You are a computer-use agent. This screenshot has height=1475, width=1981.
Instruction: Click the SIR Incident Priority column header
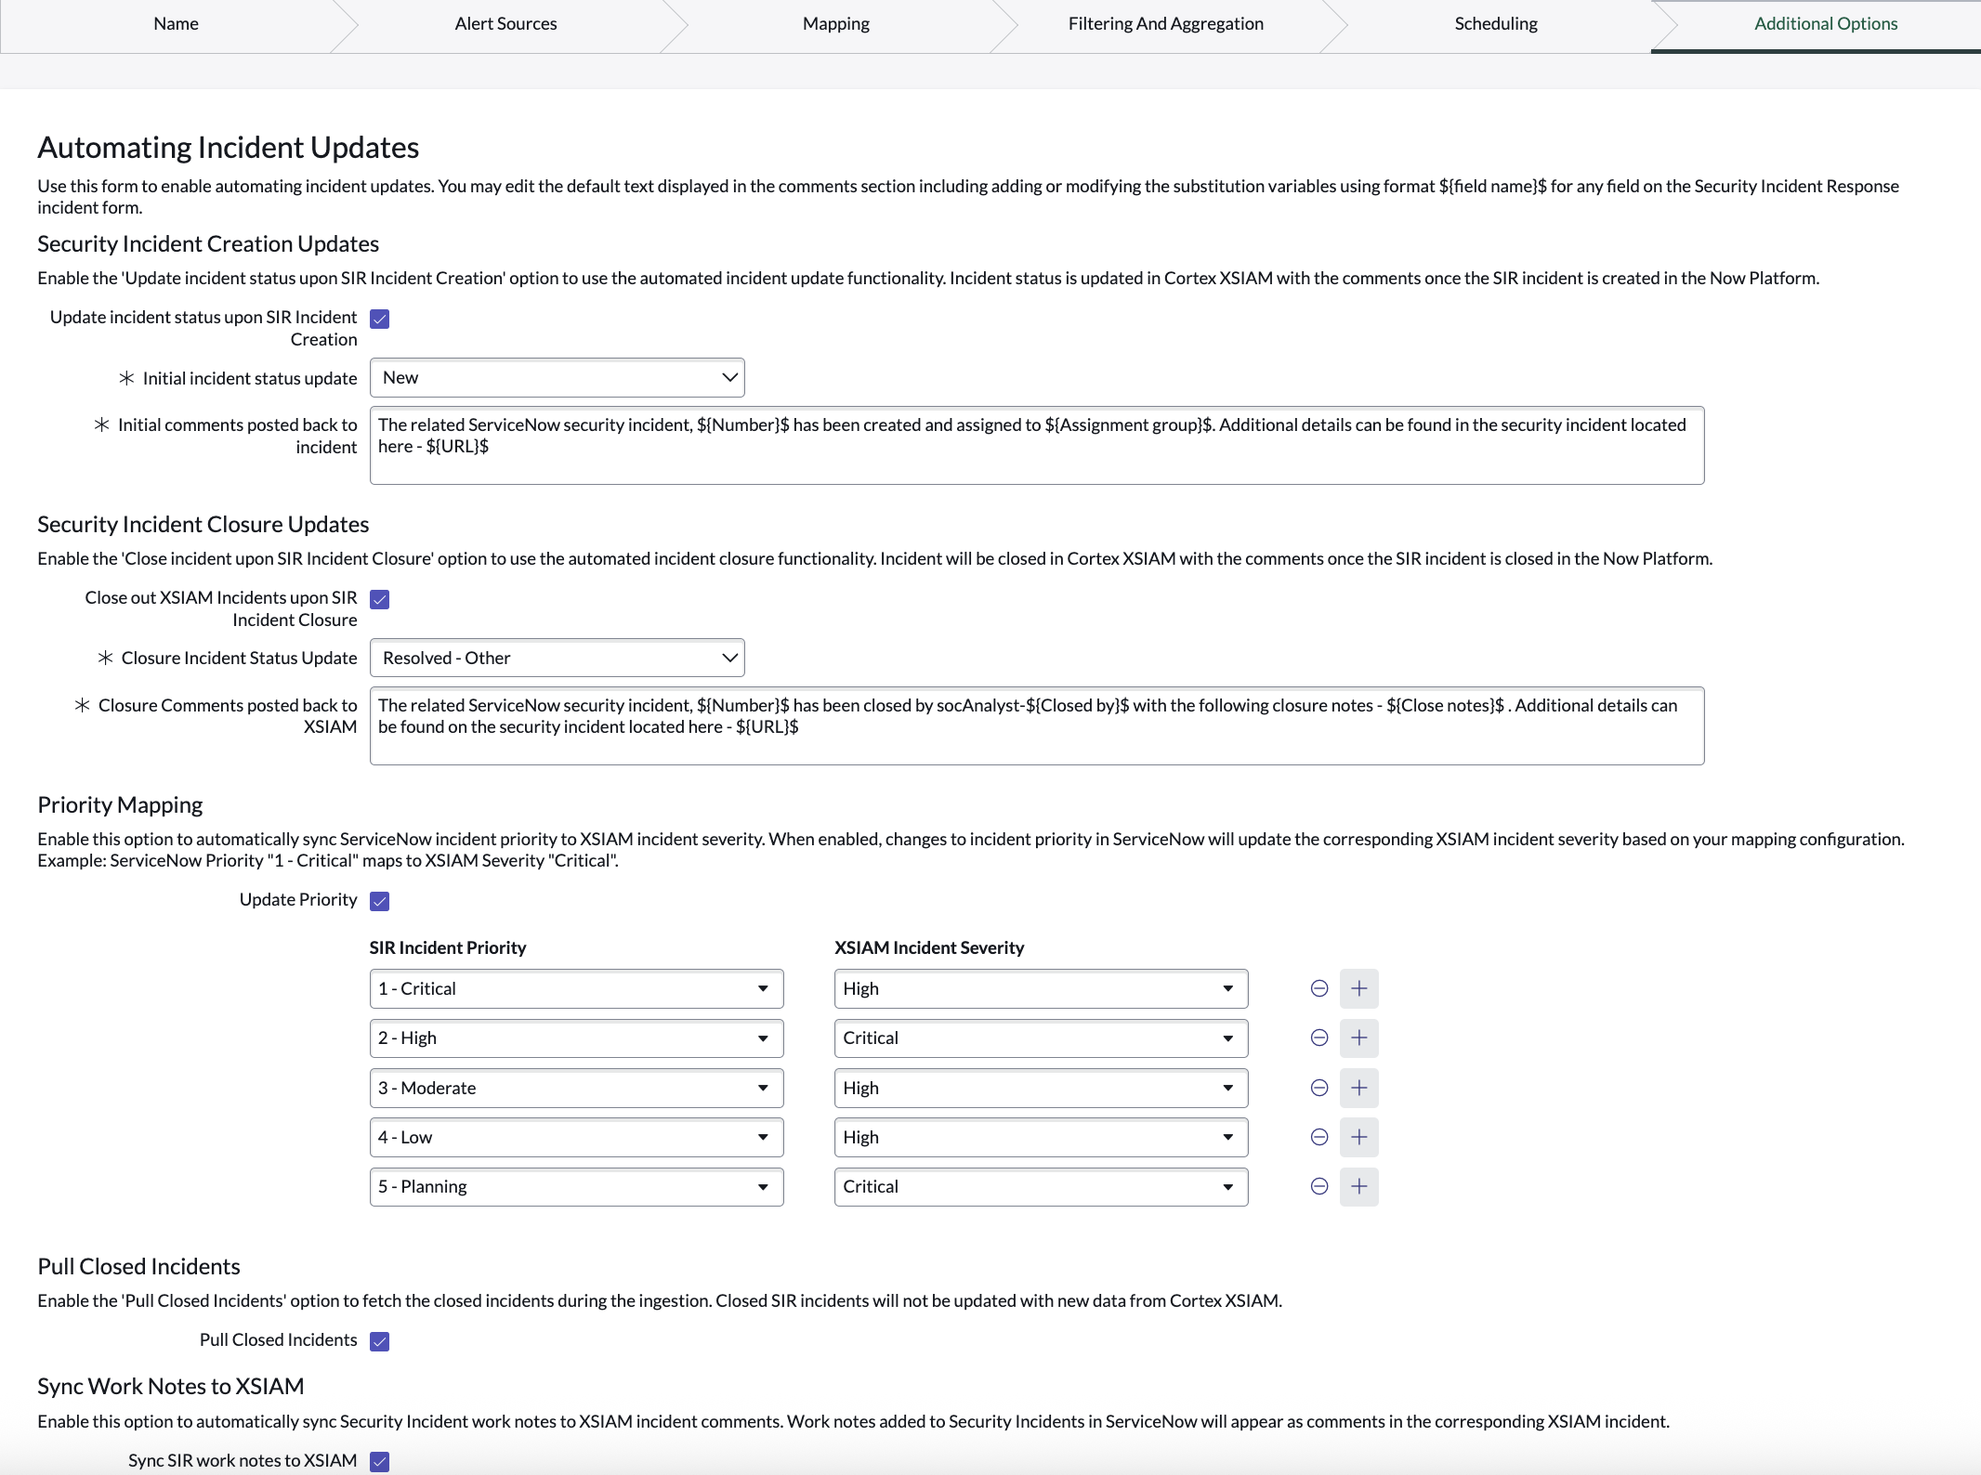click(448, 947)
